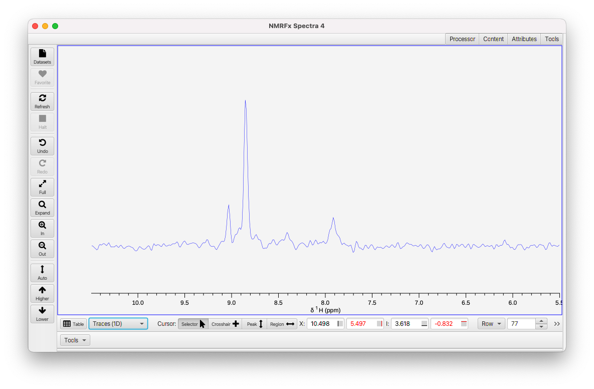The height and width of the screenshot is (389, 594).
Task: Open the Datasets panel icon
Action: (x=42, y=57)
